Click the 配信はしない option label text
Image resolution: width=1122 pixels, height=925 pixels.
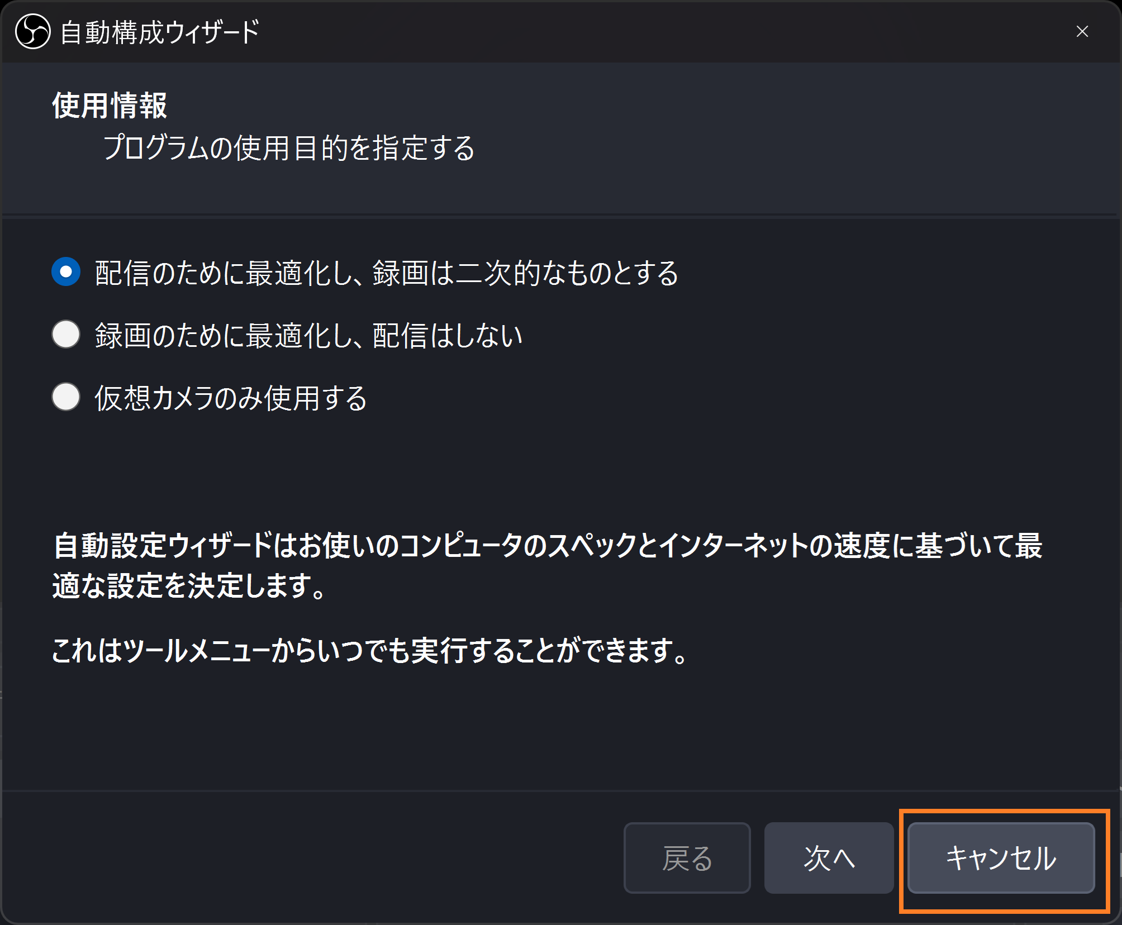(x=447, y=336)
